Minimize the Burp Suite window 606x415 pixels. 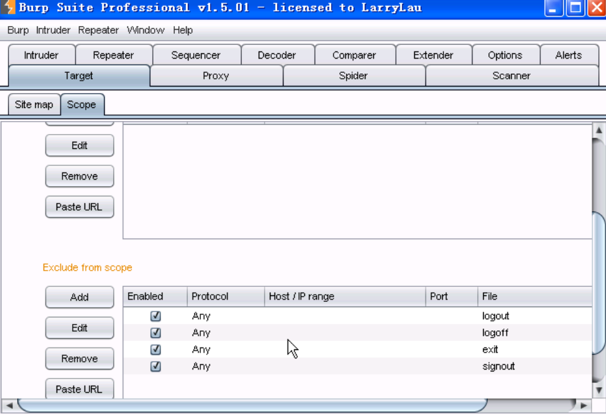coord(553,8)
